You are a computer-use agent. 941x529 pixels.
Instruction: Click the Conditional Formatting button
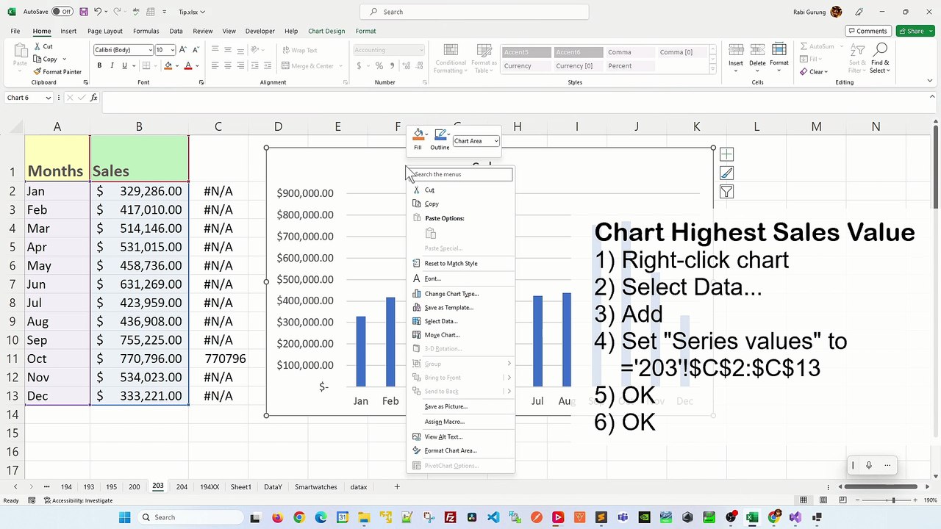pyautogui.click(x=451, y=58)
